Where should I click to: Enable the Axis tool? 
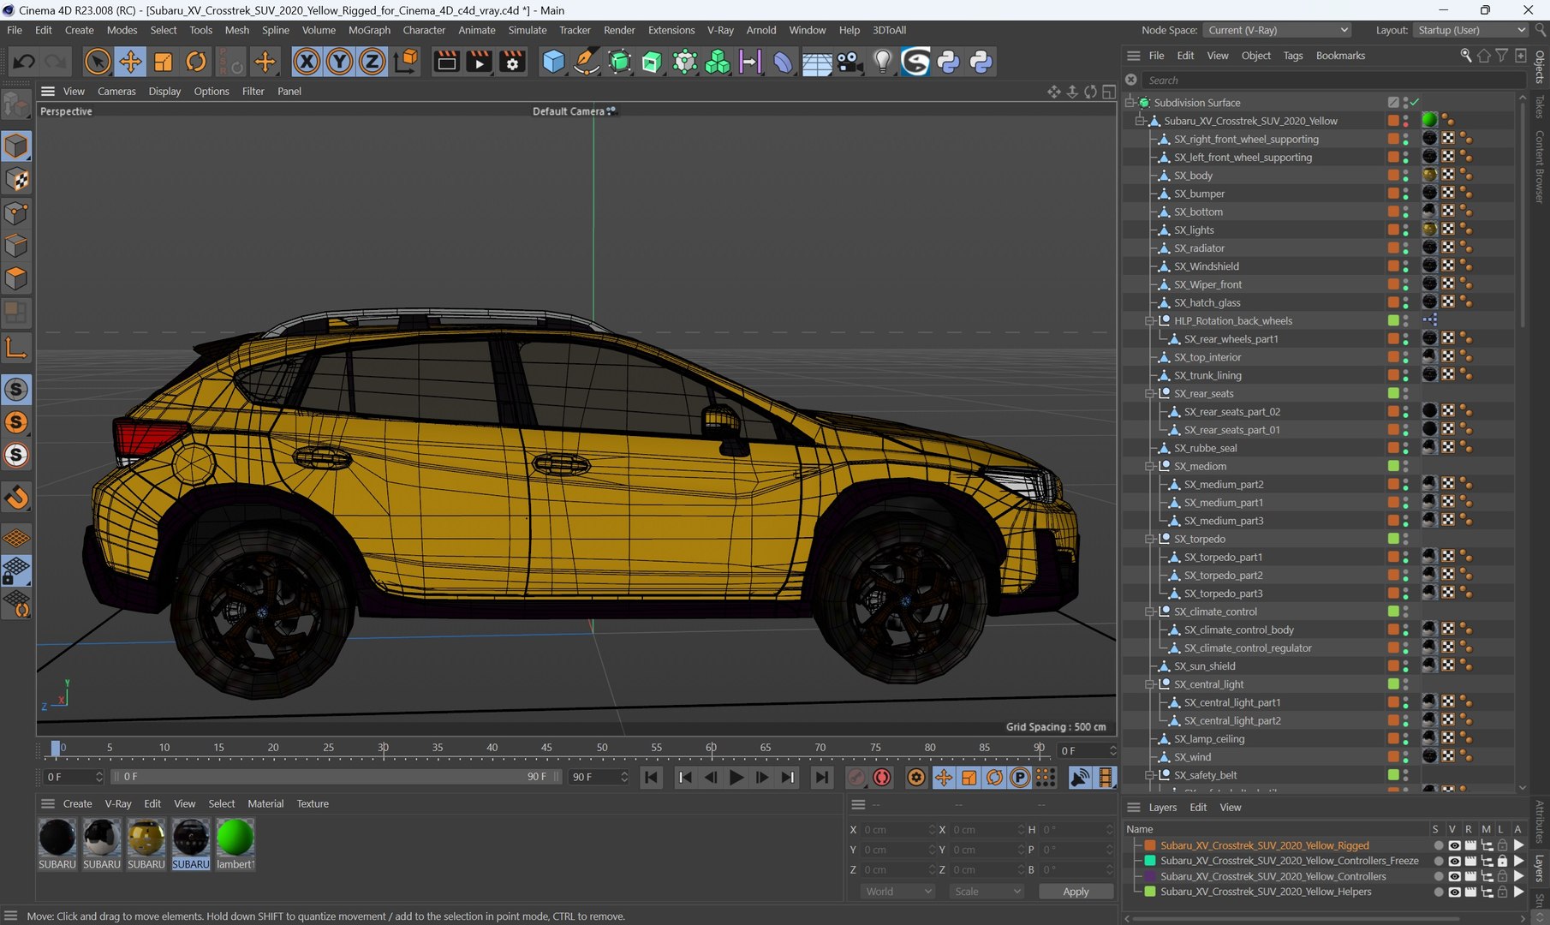point(16,349)
